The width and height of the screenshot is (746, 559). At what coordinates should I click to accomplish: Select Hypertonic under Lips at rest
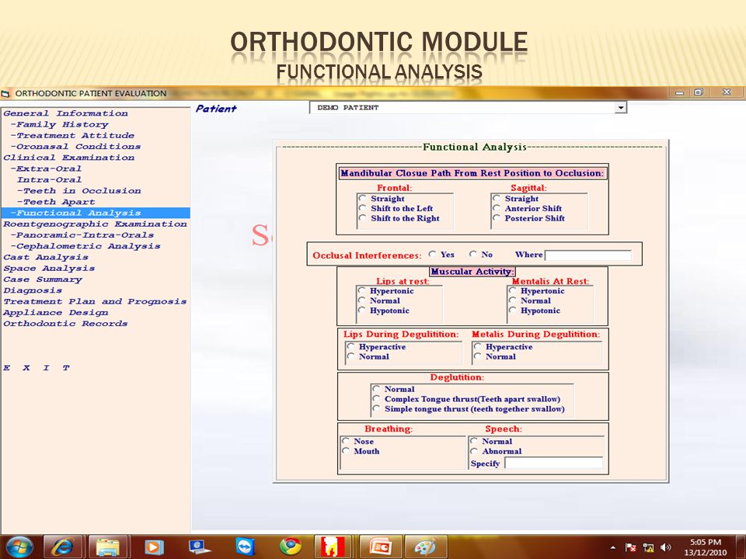tap(361, 290)
